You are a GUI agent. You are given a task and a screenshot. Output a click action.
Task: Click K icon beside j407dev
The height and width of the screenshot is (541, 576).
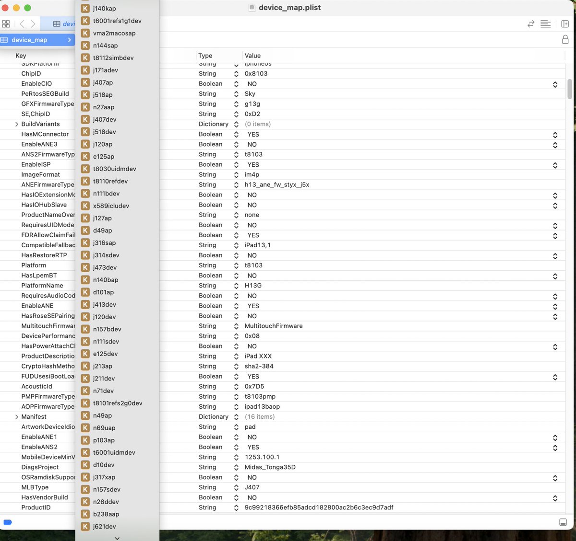(85, 119)
